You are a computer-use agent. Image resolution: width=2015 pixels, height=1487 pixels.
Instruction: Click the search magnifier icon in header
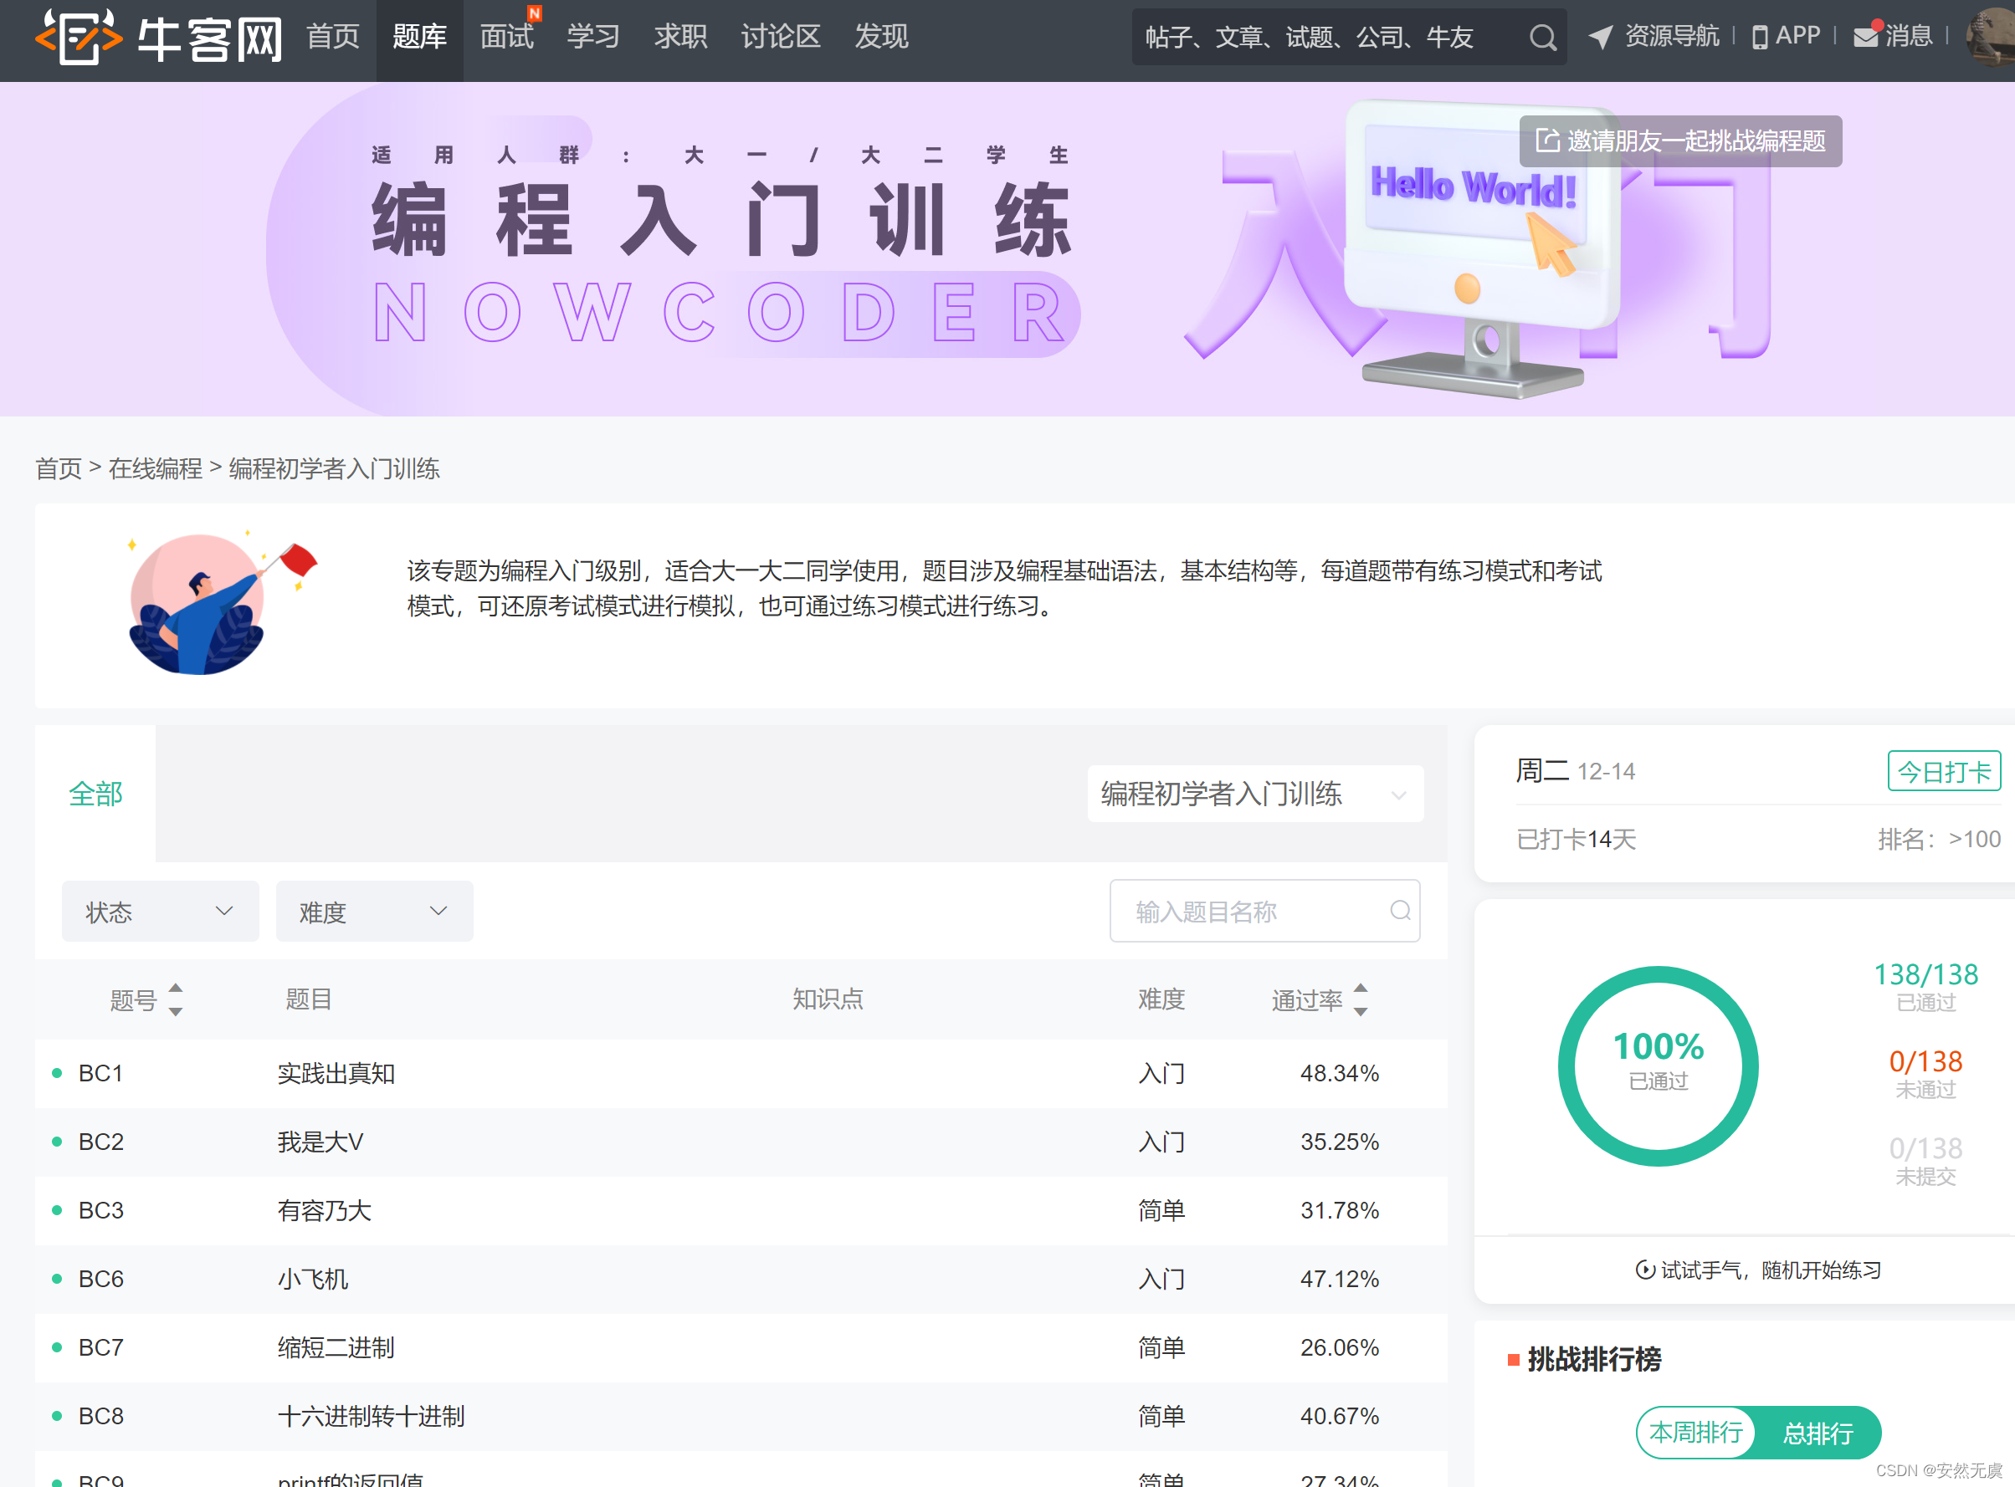click(x=1542, y=37)
